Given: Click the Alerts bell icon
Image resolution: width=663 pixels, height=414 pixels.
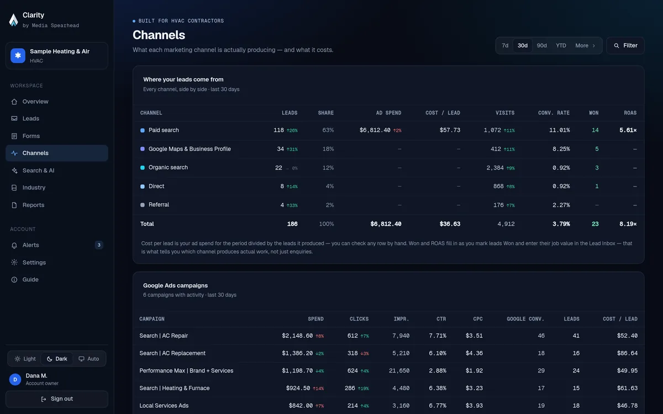Looking at the screenshot, I should click(14, 245).
